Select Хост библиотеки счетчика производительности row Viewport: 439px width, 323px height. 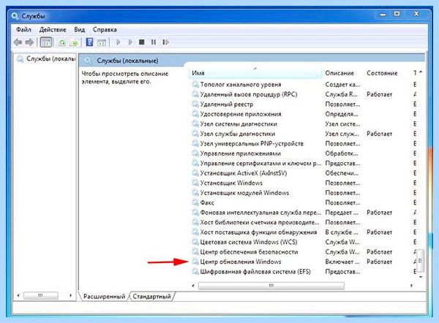point(260,222)
